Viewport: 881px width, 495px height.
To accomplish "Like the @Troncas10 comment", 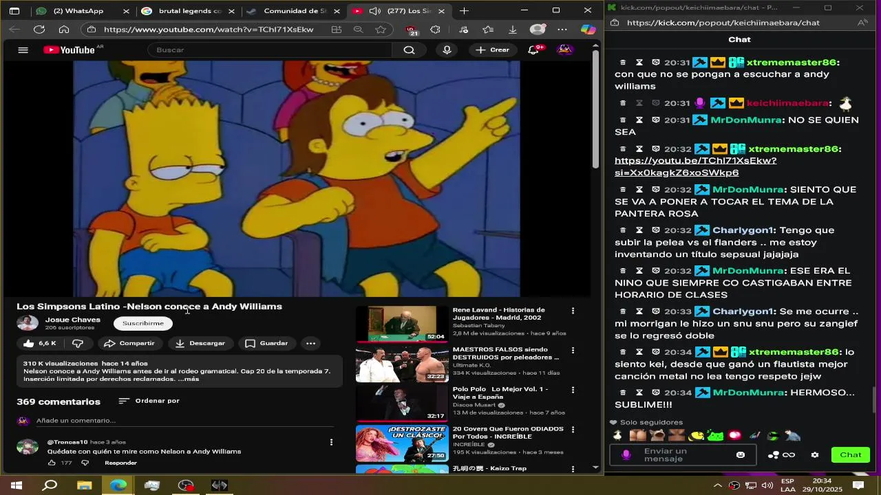I will (52, 463).
